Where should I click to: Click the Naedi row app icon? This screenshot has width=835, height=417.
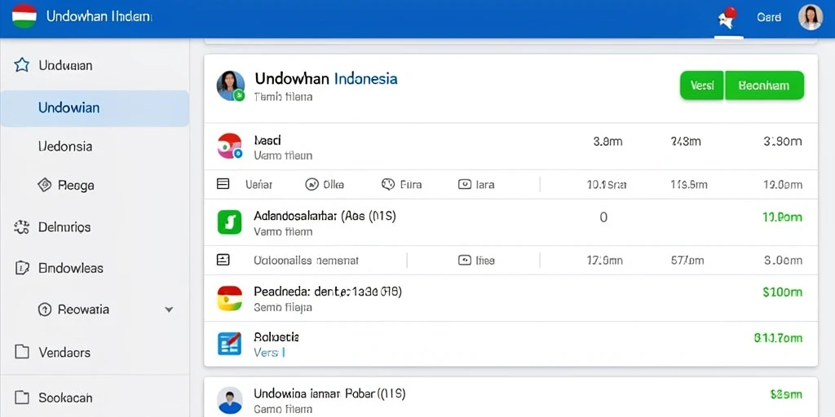click(230, 147)
